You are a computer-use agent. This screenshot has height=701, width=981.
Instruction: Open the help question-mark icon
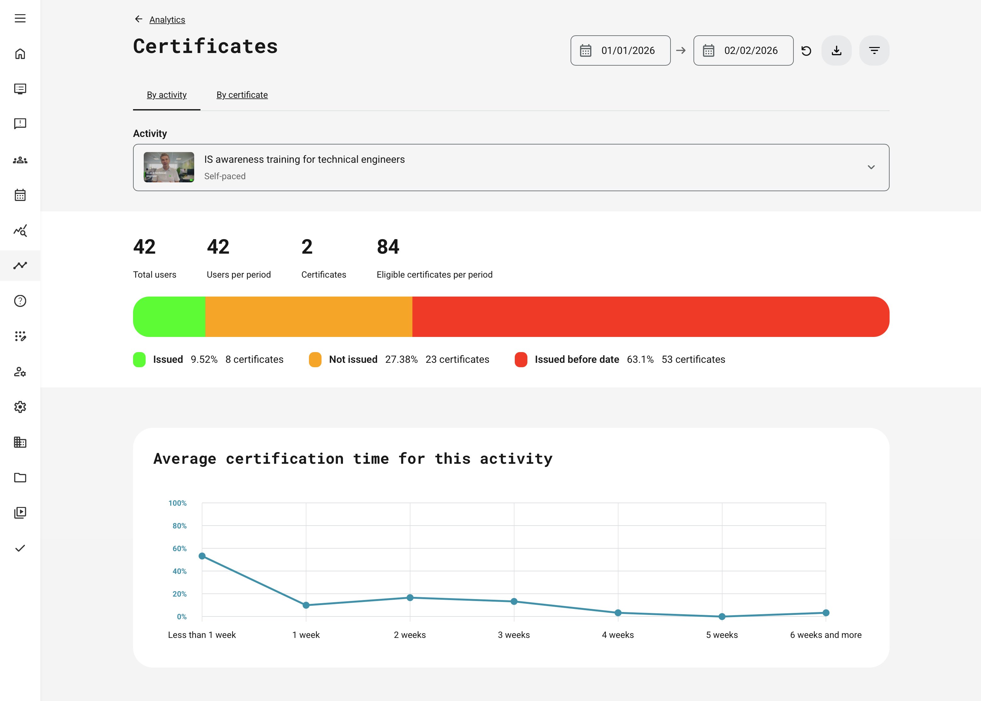tap(20, 301)
